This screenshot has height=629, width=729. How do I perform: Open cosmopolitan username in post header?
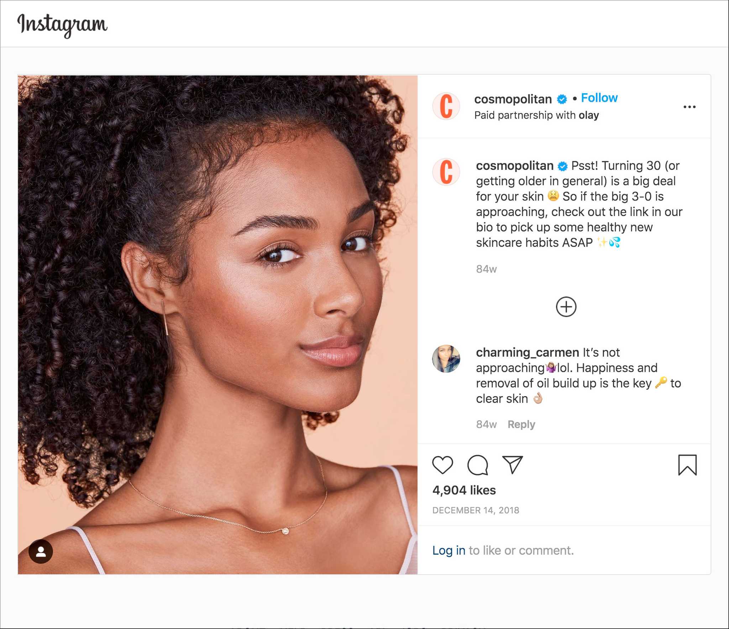click(x=513, y=99)
